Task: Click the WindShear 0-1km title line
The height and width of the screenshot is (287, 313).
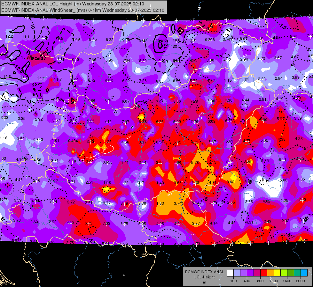Action: tap(83, 10)
